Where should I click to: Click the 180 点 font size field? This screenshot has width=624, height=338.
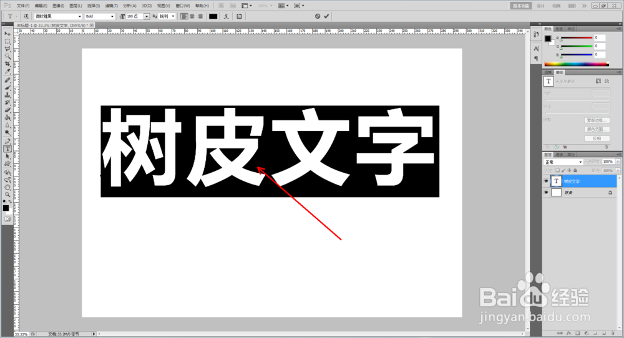tap(135, 16)
